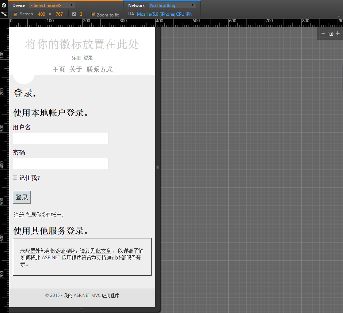The height and width of the screenshot is (313, 343).
Task: Click the bottom edge viewport resize handle
Action: pyautogui.click(x=82, y=309)
